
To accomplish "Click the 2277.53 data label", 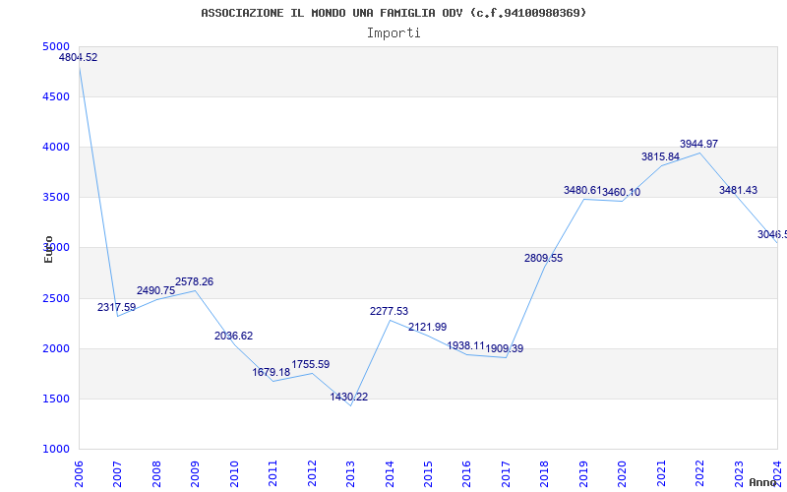I will click(389, 311).
